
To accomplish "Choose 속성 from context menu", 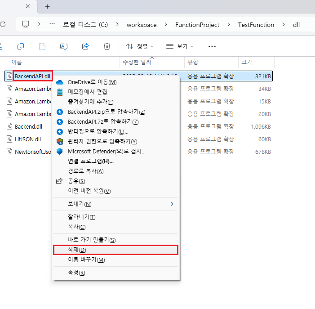I will click(115, 273).
